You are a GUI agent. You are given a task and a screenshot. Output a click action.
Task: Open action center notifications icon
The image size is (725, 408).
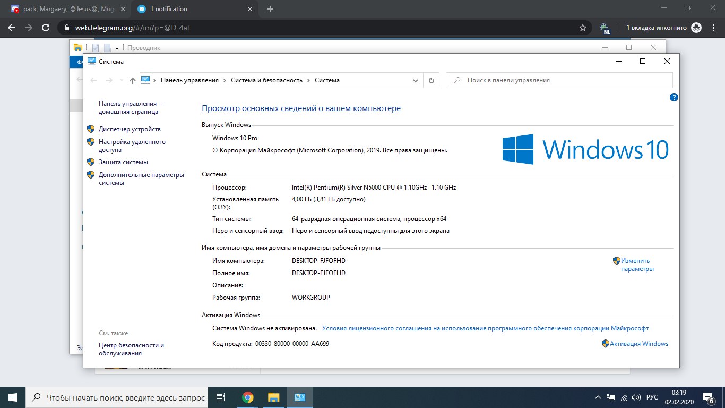pyautogui.click(x=709, y=397)
